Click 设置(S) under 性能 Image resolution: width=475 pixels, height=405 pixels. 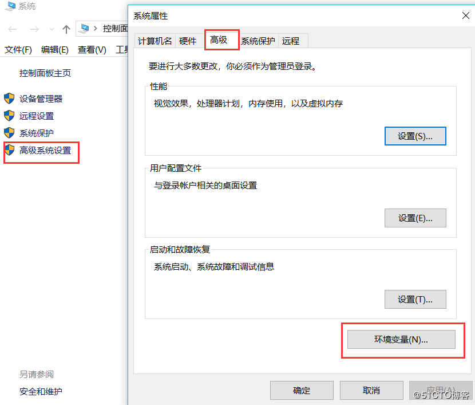click(x=415, y=136)
